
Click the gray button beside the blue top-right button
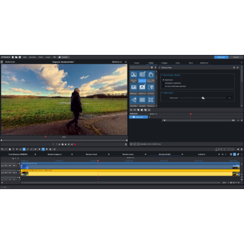pyautogui.click(x=236, y=57)
